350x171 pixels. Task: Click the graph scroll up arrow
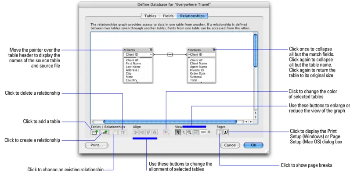[256, 113]
